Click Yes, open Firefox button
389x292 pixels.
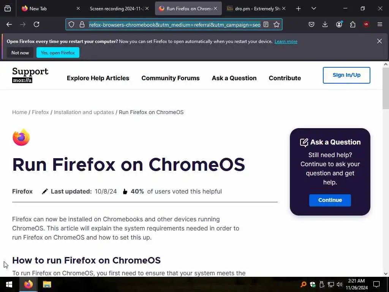(x=58, y=52)
